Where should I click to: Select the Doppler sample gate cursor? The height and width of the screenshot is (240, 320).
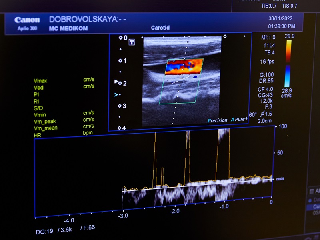point(180,82)
